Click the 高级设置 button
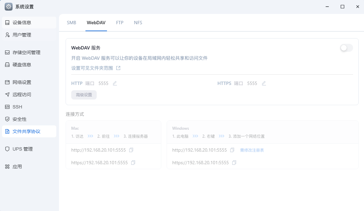 [84, 95]
